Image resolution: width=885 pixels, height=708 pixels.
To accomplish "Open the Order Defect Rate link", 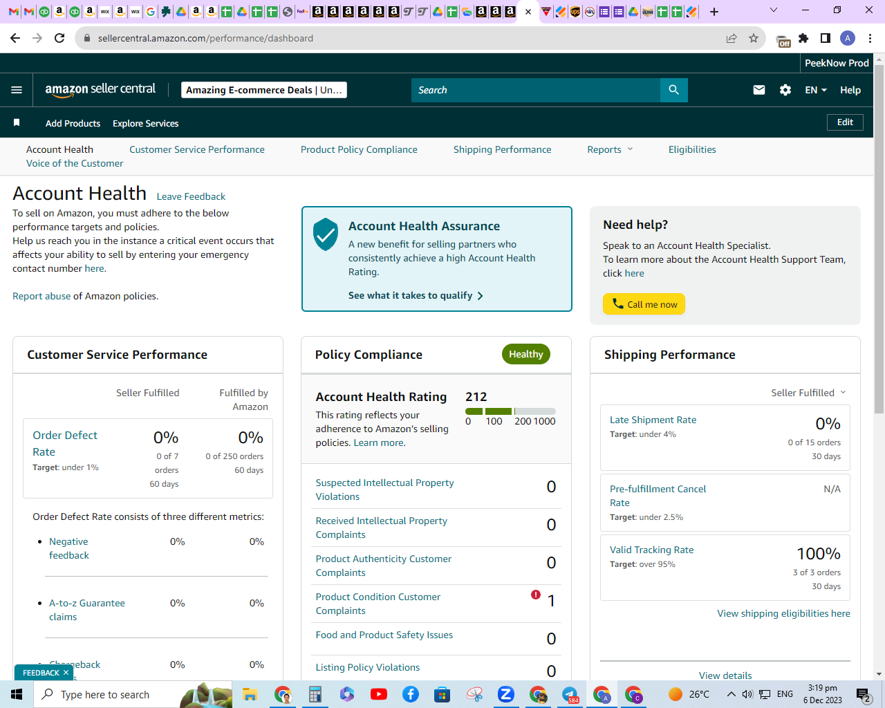I will point(65,443).
